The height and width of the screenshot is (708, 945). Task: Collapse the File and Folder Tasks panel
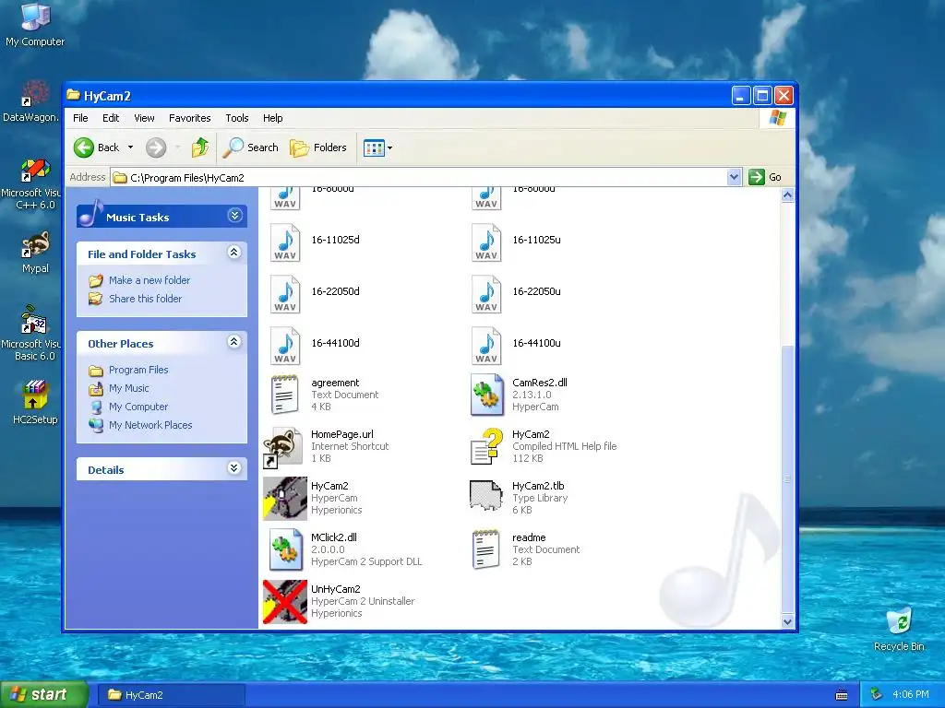(x=233, y=253)
